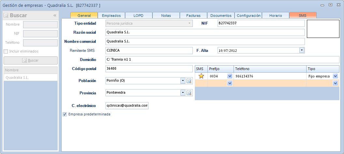344x154 pixels.
Task: Open the F. Alta date picker dropdown
Action: tap(302, 50)
